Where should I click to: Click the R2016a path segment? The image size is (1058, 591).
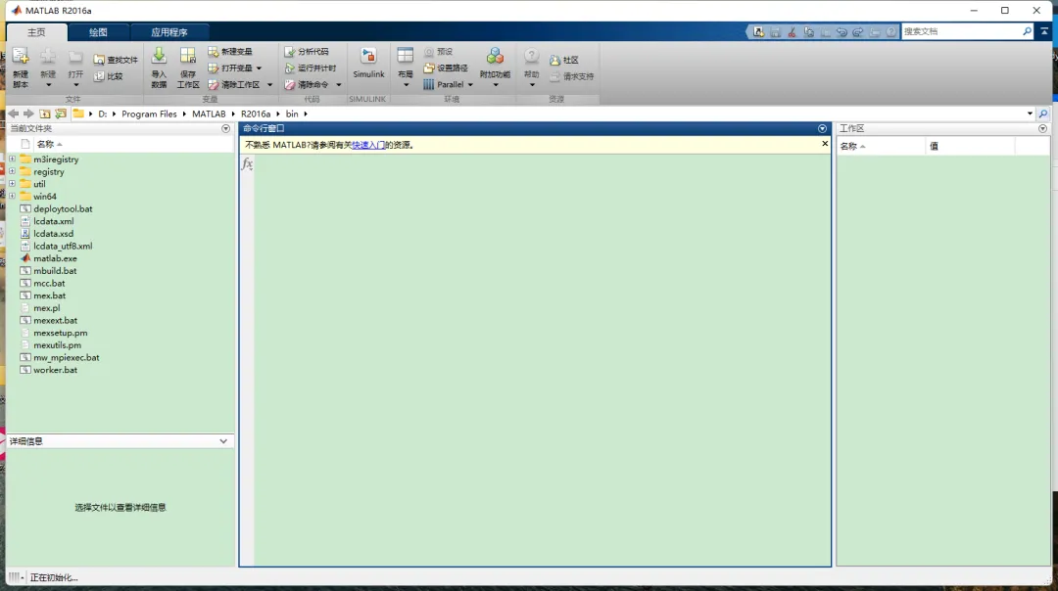point(256,114)
